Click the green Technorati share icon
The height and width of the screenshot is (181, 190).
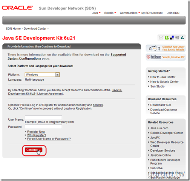pyautogui.click(x=167, y=38)
